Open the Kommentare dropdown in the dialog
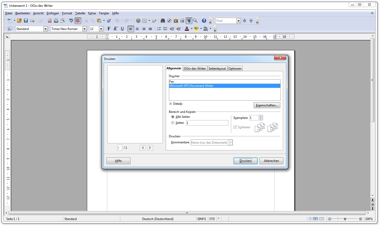 tap(230, 142)
